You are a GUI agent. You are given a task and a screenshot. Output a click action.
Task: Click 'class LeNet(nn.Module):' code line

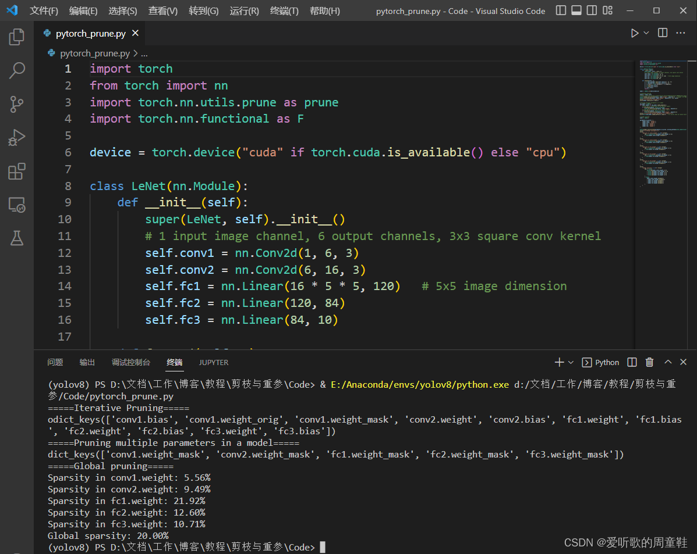coord(168,186)
